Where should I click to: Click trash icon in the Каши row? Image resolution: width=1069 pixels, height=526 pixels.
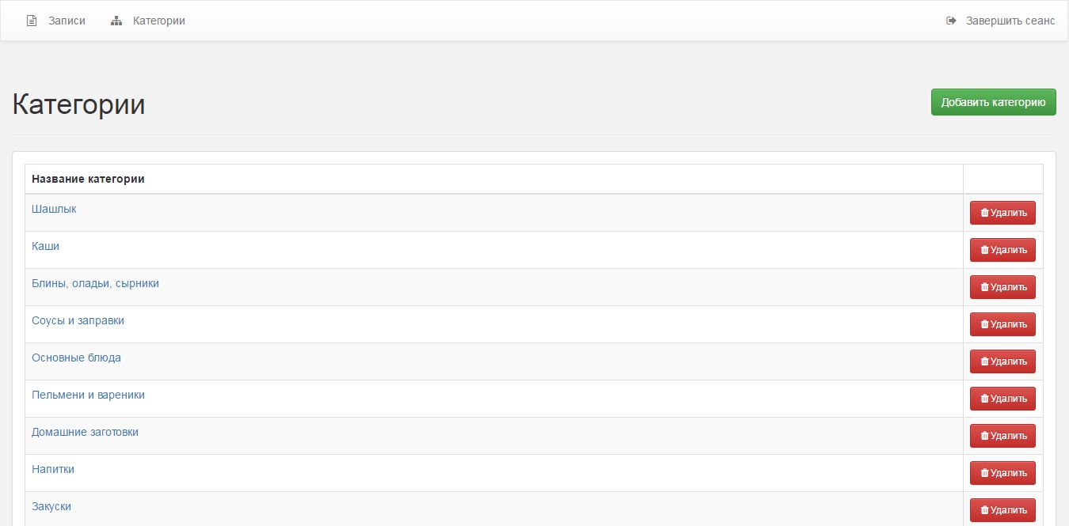click(984, 250)
